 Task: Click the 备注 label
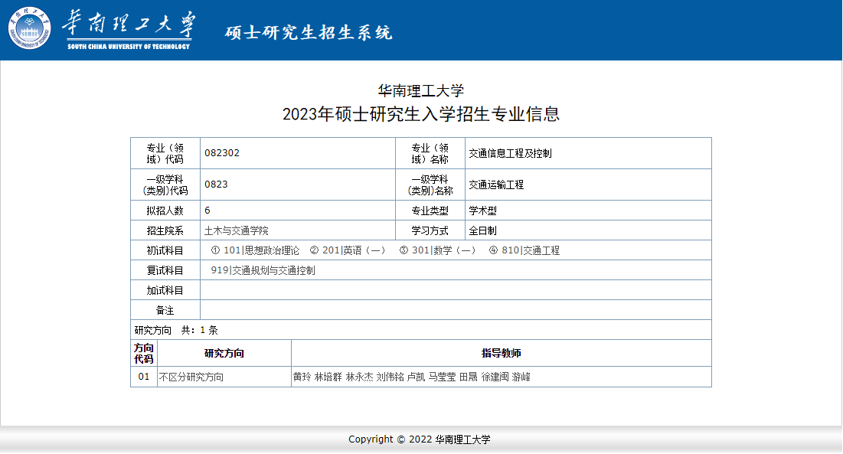[x=165, y=310]
